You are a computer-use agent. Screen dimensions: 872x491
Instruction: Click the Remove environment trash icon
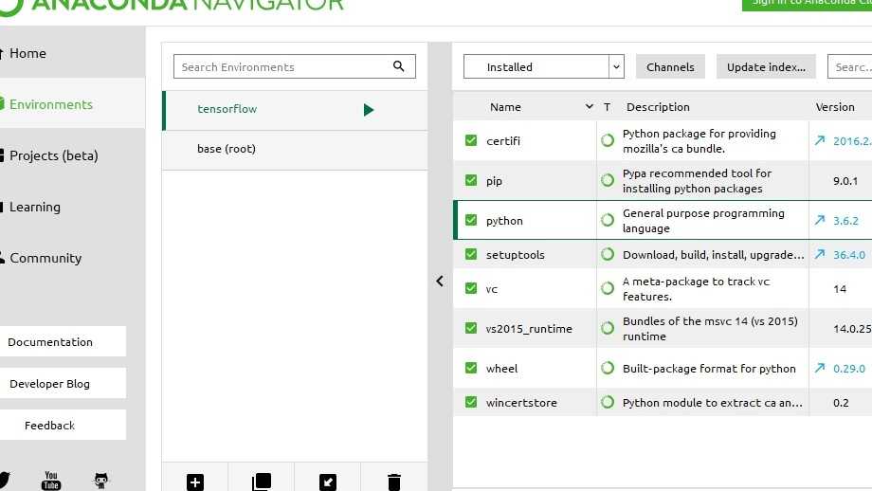(394, 482)
